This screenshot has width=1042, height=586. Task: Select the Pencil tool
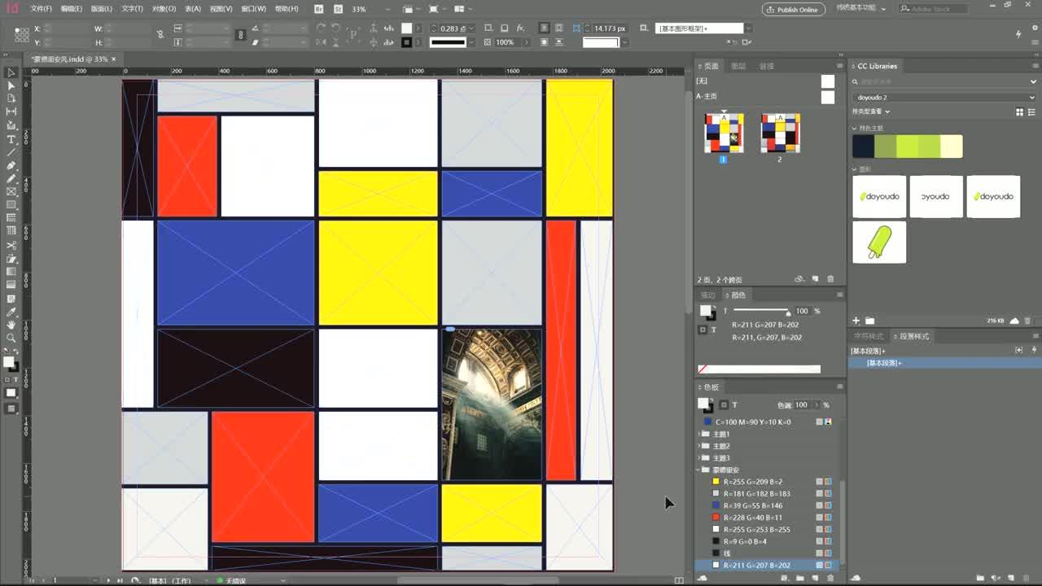pos(11,178)
